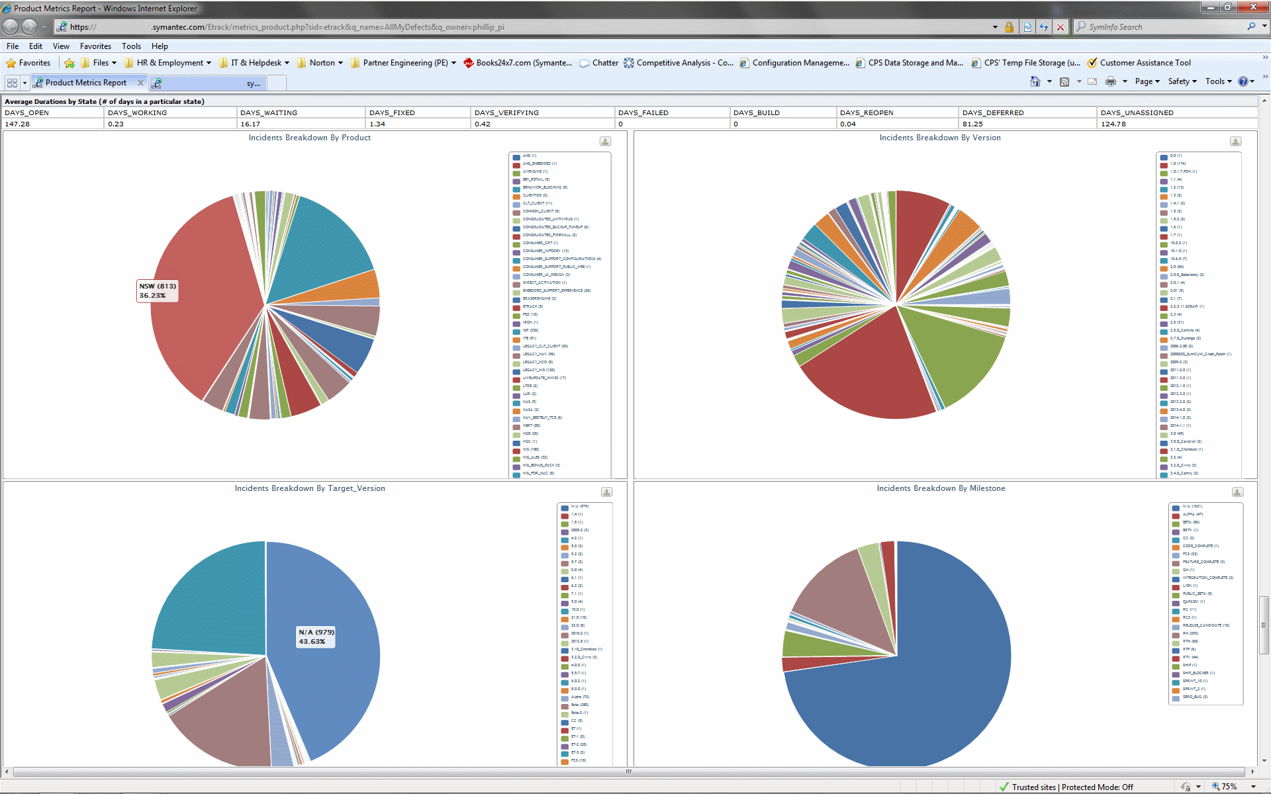Toggle N/A (979) legend entry in Target_Version chart

(579, 507)
